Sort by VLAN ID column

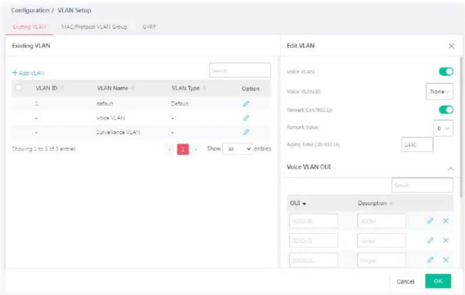62,88
